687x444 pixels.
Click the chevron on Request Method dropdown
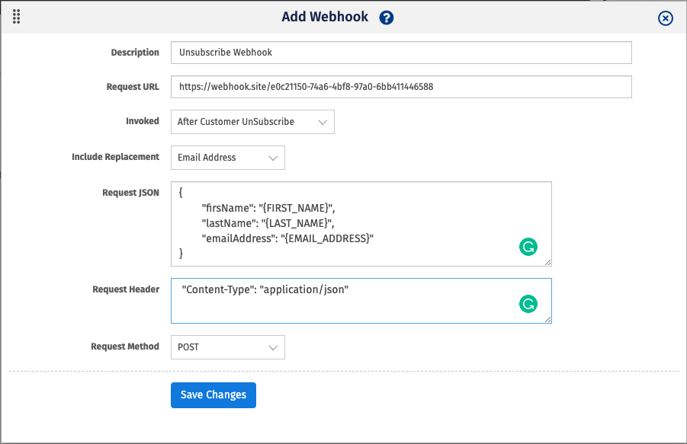point(274,347)
